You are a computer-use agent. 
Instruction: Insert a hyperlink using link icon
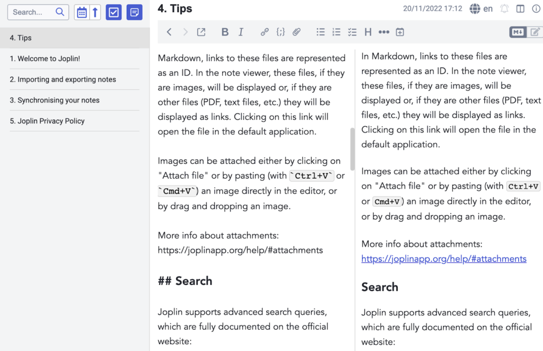click(264, 32)
